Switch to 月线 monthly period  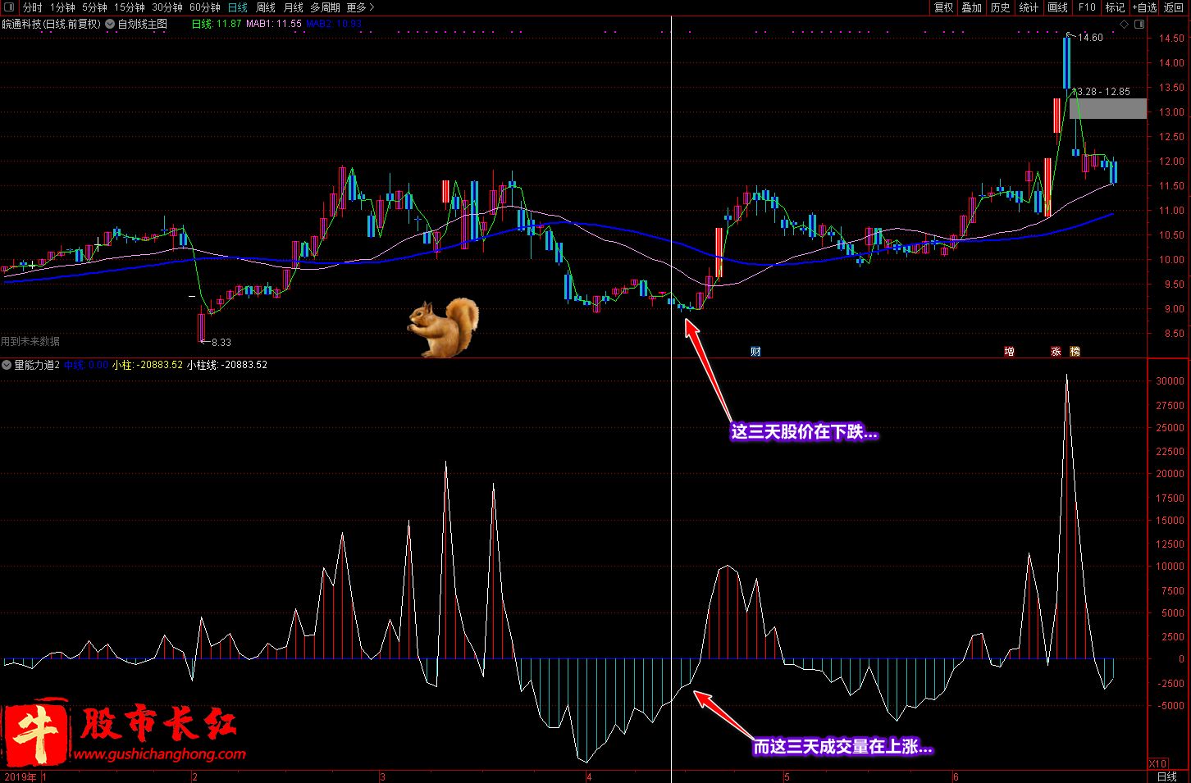coord(294,7)
